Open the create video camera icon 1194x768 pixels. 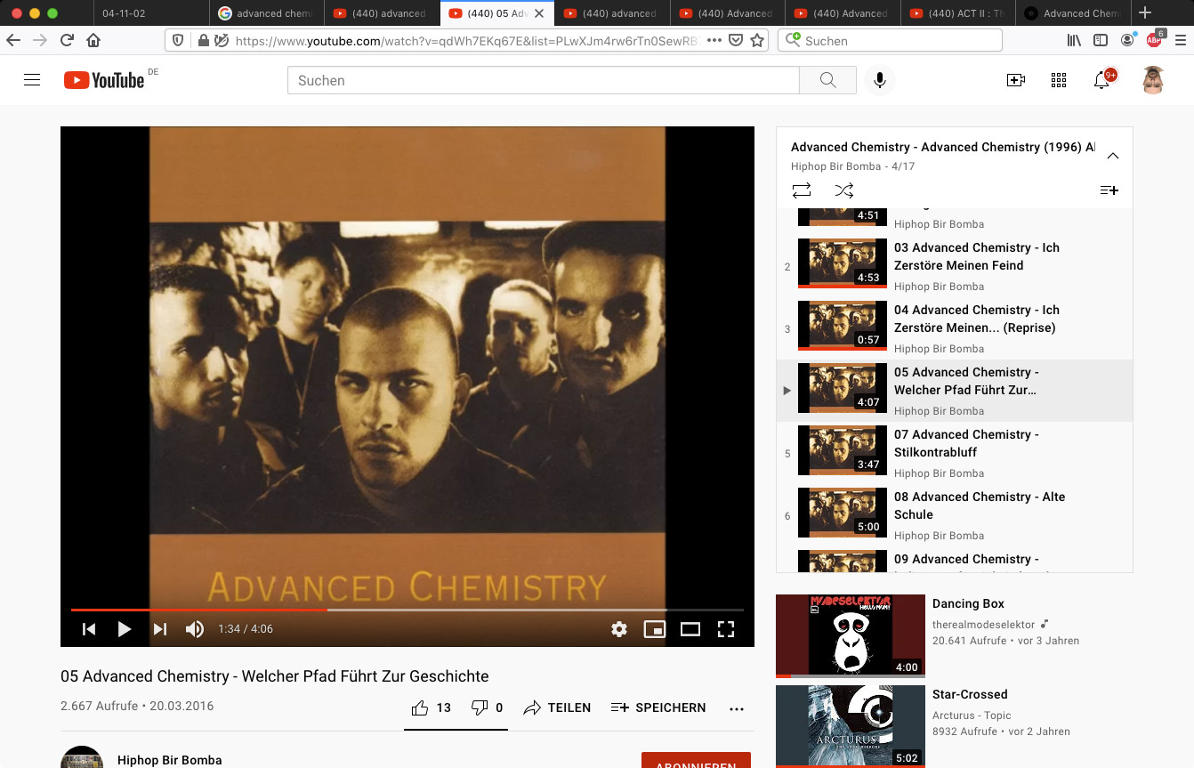1016,80
